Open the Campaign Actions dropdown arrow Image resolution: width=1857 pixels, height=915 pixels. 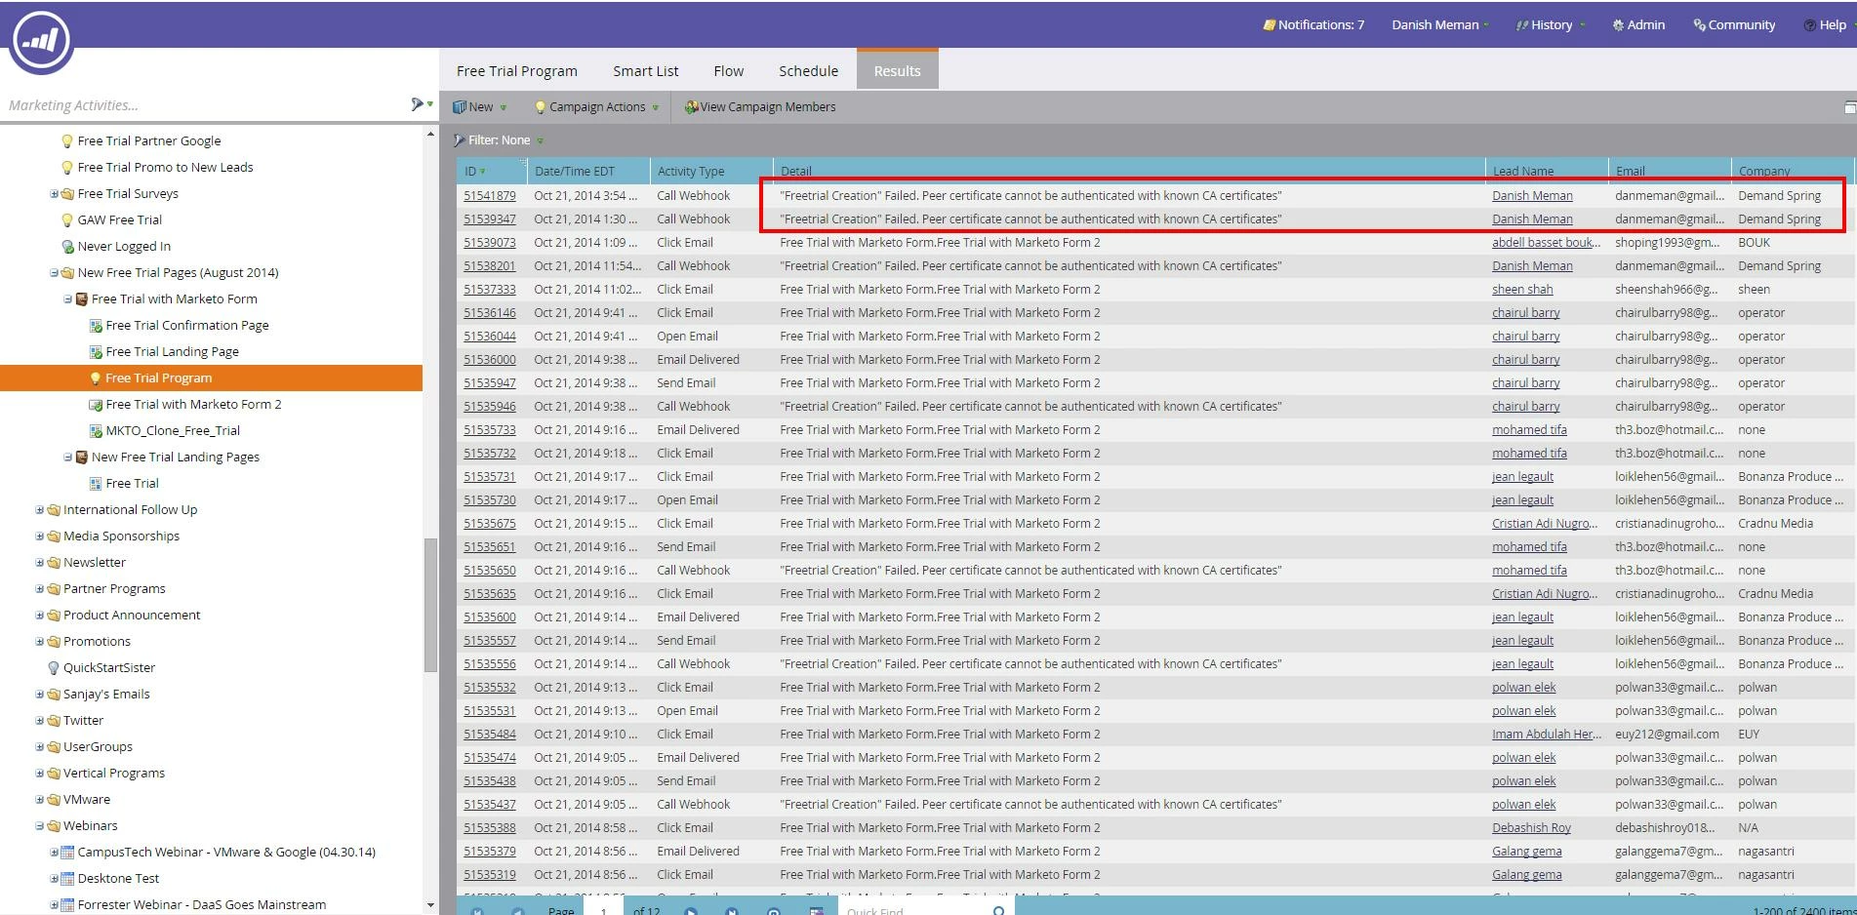tap(655, 108)
